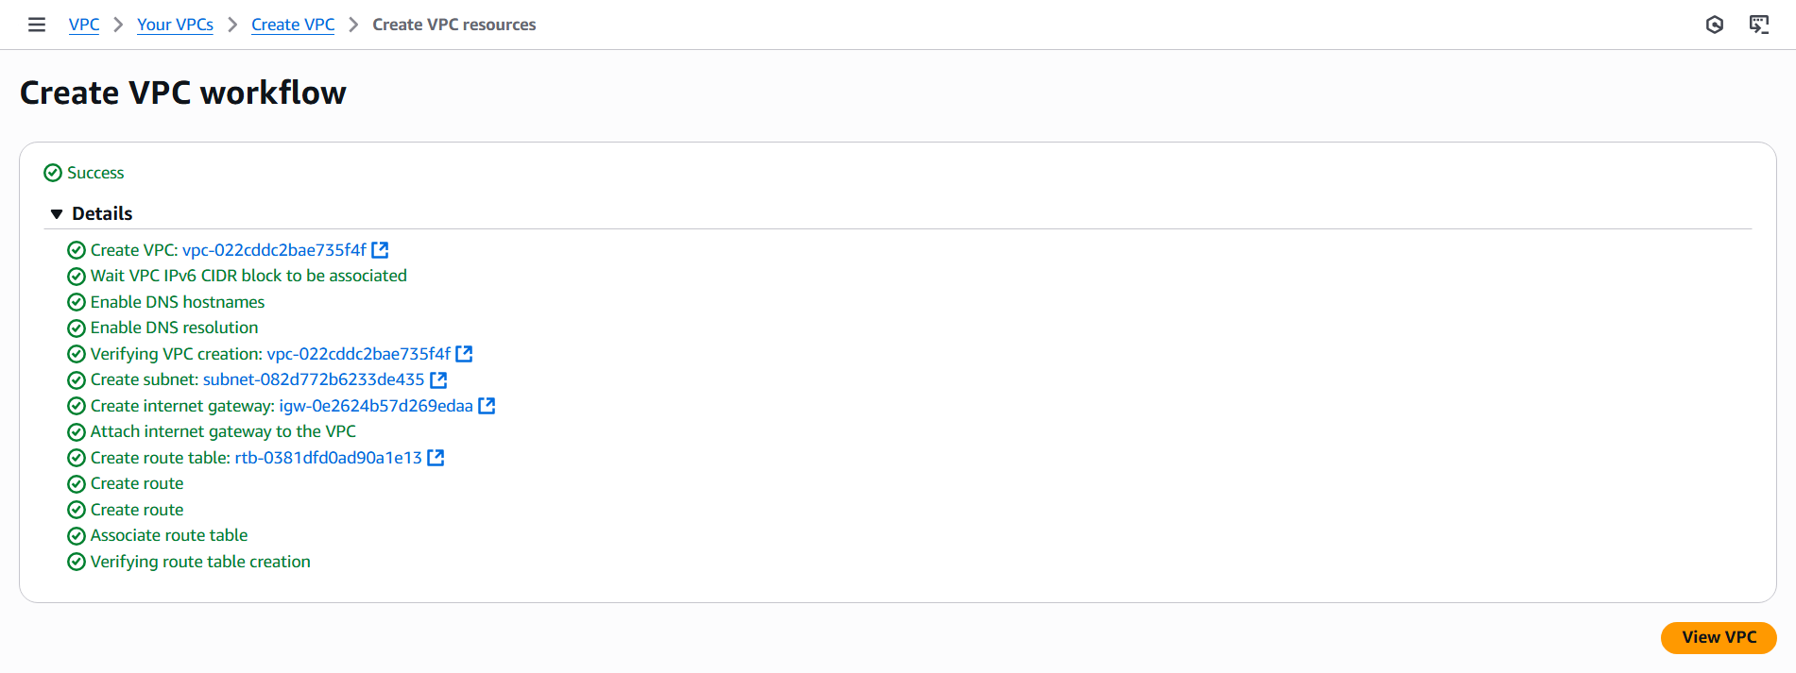Open external link icon beside Create VPC ID
Viewport: 1796px width, 673px height.
[380, 250]
